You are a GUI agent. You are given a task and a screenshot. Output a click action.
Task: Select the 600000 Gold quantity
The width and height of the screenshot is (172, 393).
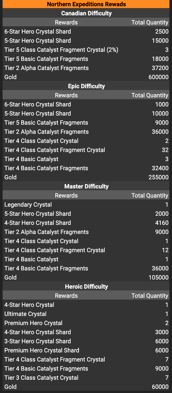tap(158, 77)
